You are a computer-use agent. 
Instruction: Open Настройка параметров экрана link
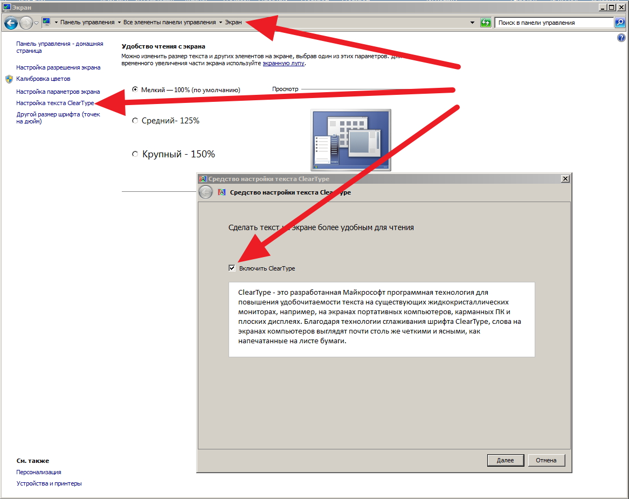tap(58, 92)
